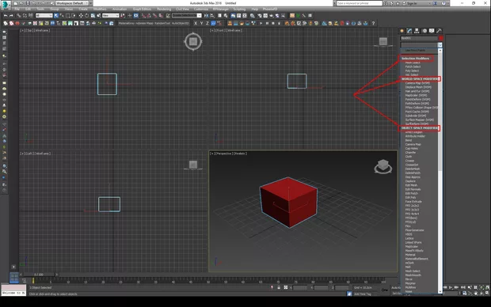Image resolution: width=491 pixels, height=307 pixels.
Task: Click the play button in second toolbar row
Action: point(261,23)
